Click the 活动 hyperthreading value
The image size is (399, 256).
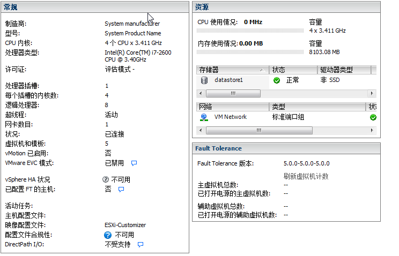[x=111, y=115]
